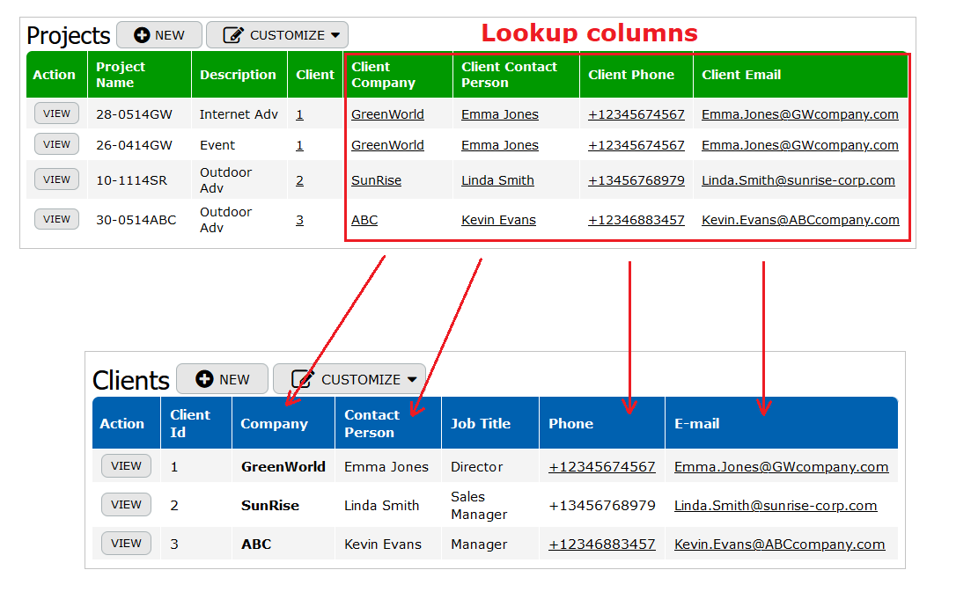The image size is (971, 592).
Task: Click the Clients Phone column header
Action: (x=602, y=423)
